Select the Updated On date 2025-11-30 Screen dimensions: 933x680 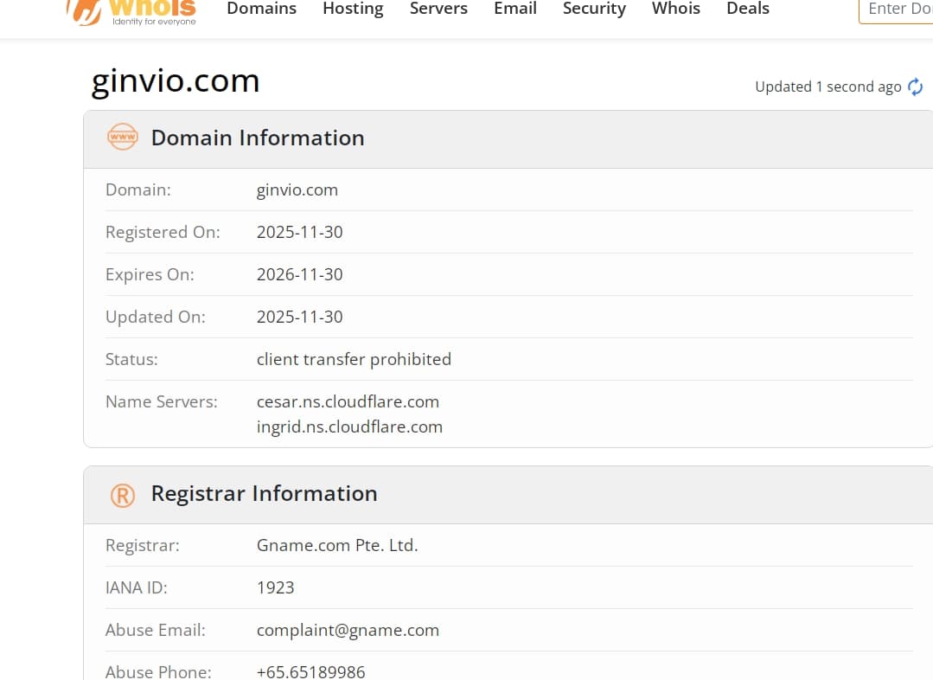pos(299,317)
